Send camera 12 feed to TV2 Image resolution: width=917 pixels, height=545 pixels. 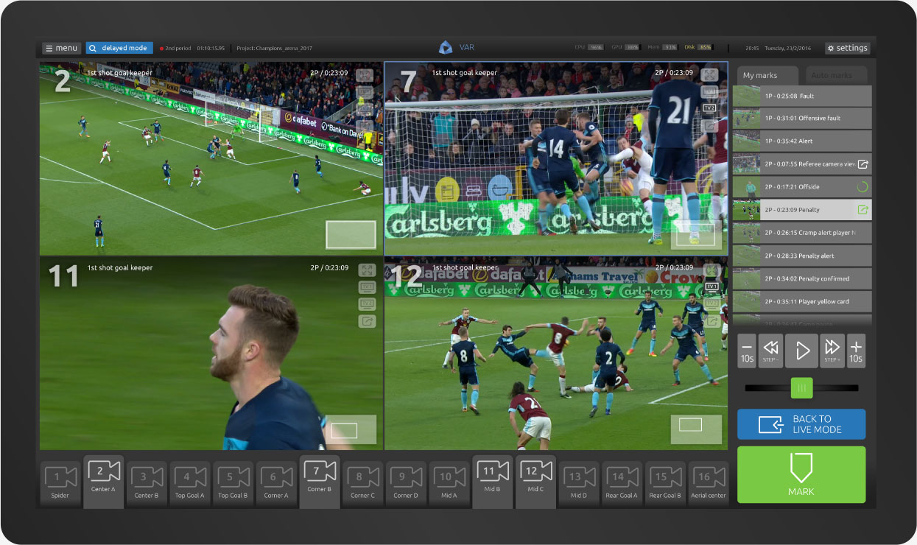pos(712,303)
